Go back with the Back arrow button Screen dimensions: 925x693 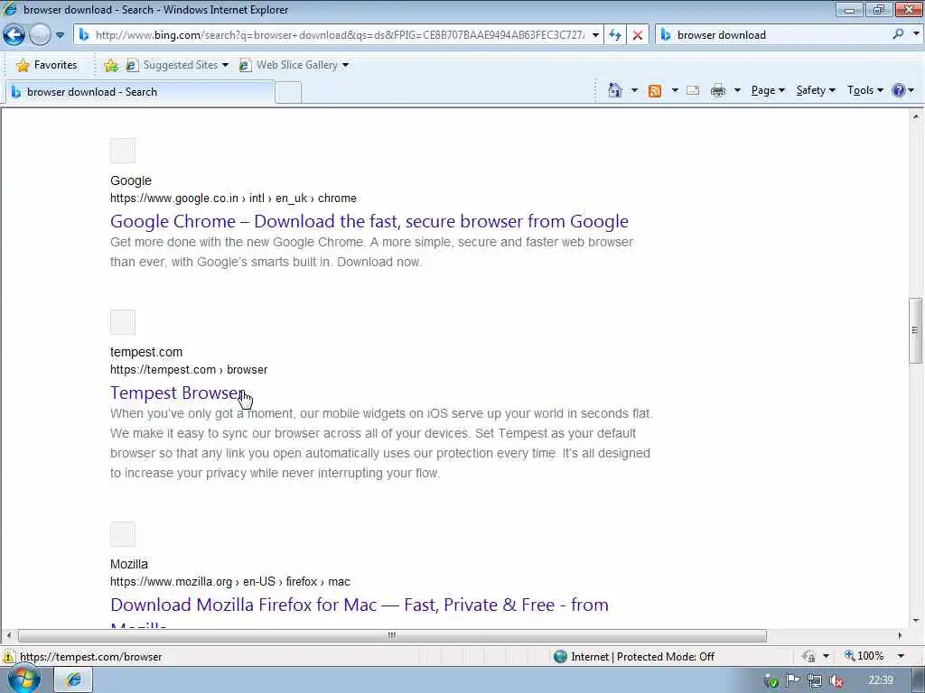point(14,35)
